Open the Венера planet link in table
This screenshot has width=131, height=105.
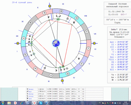[31, 89]
